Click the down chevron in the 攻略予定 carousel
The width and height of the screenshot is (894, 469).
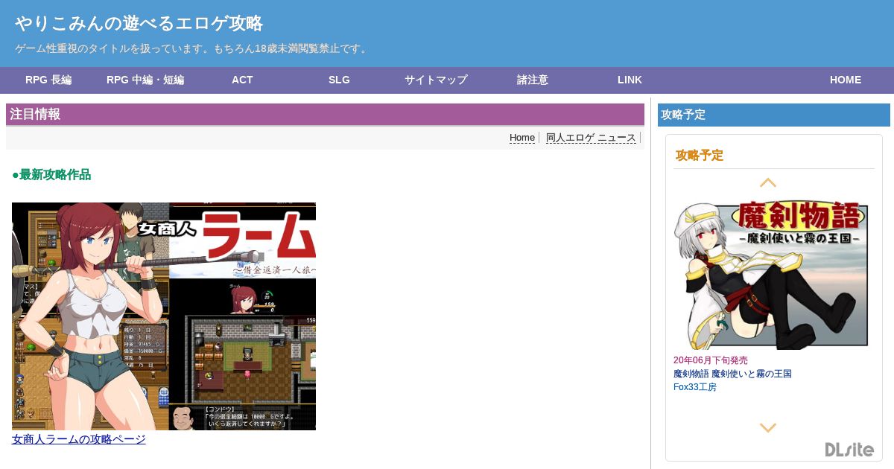[x=768, y=428]
